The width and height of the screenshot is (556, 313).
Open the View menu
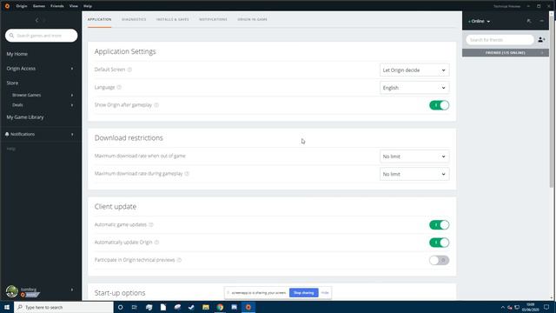(x=74, y=6)
